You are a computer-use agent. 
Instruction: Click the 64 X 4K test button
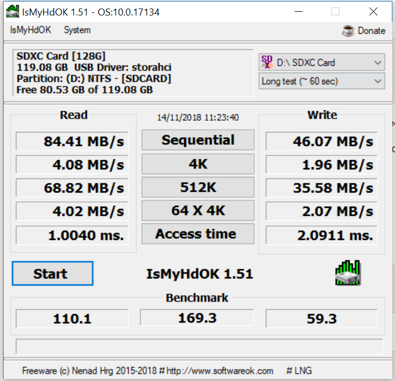pos(198,211)
